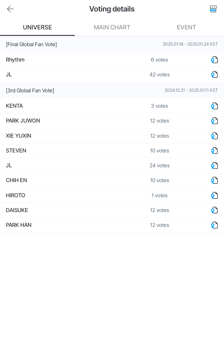Image resolution: width=224 pixels, height=348 pixels.
Task: Switch to the EVENT tab
Action: click(x=186, y=27)
